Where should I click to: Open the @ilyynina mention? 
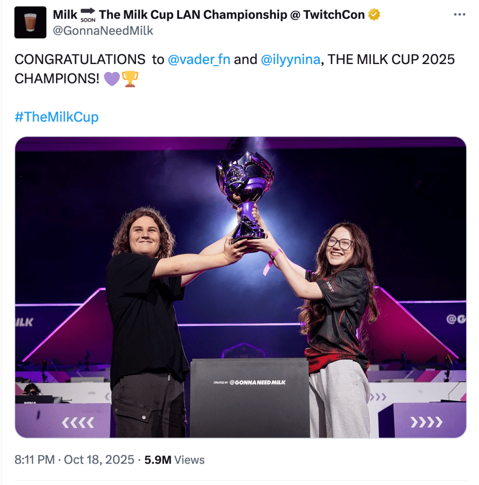pyautogui.click(x=290, y=60)
